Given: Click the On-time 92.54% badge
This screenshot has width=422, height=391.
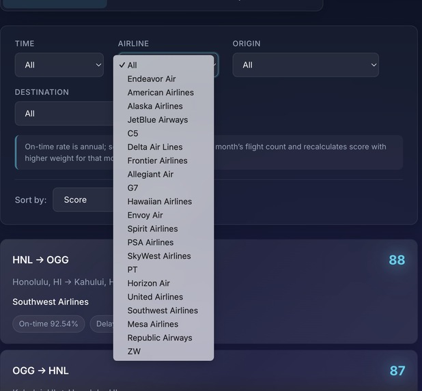Looking at the screenshot, I should 48,323.
